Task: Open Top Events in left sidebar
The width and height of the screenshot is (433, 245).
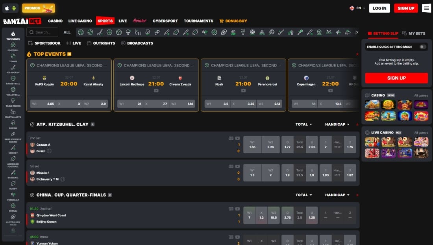Action: [x=13, y=35]
